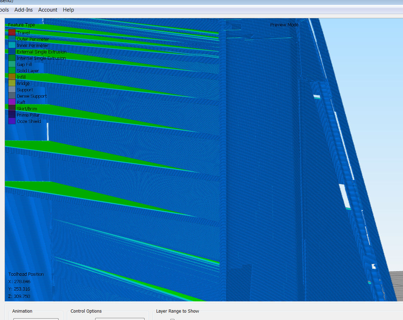Viewport: 403px width, 320px height.
Task: Click the magenta Raft color swatch
Action: pyautogui.click(x=12, y=102)
